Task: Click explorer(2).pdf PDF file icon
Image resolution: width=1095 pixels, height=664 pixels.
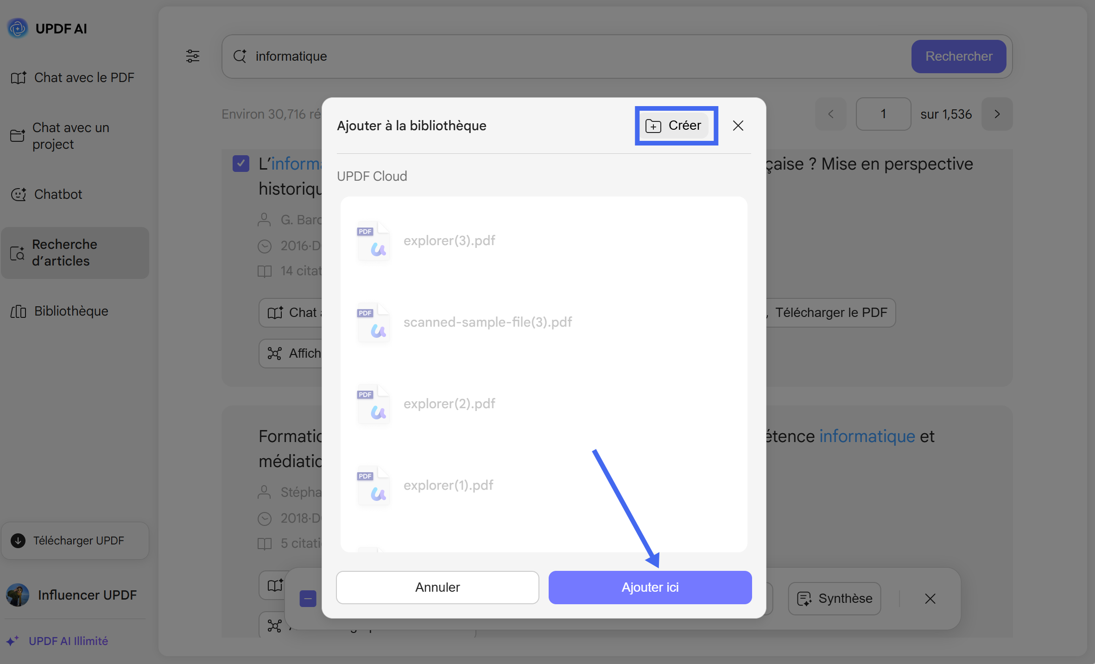Action: (x=373, y=404)
